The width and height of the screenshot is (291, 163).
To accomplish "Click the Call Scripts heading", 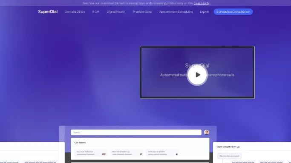I will tap(80, 143).
